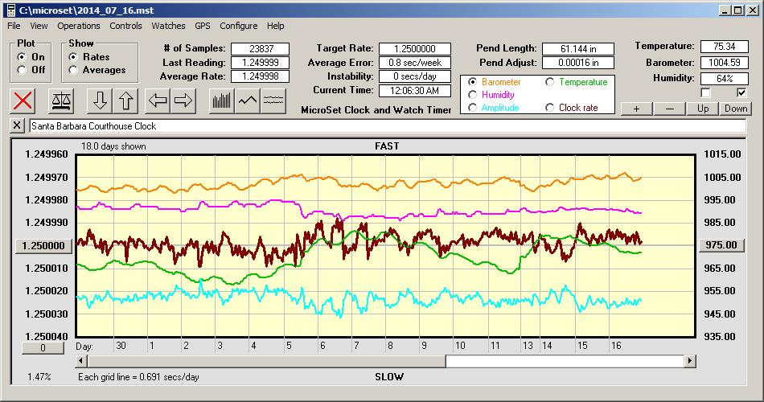Click 'Each grid line = 0.691 secs/day' text
Viewport: 764px width, 402px height.
click(x=138, y=376)
